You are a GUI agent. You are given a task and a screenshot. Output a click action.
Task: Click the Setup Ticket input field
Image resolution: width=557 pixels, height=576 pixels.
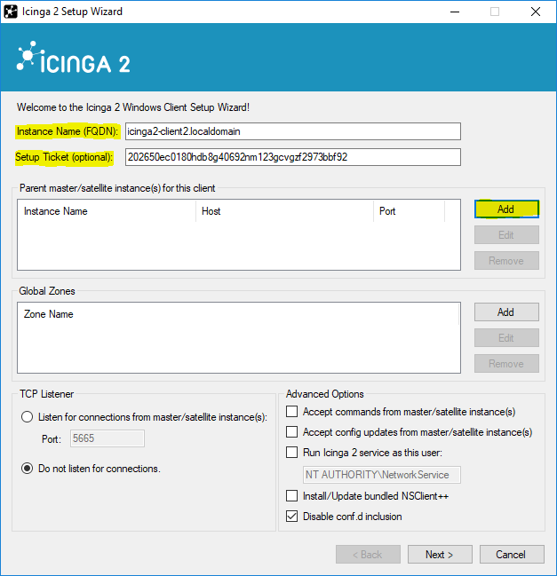(x=292, y=157)
